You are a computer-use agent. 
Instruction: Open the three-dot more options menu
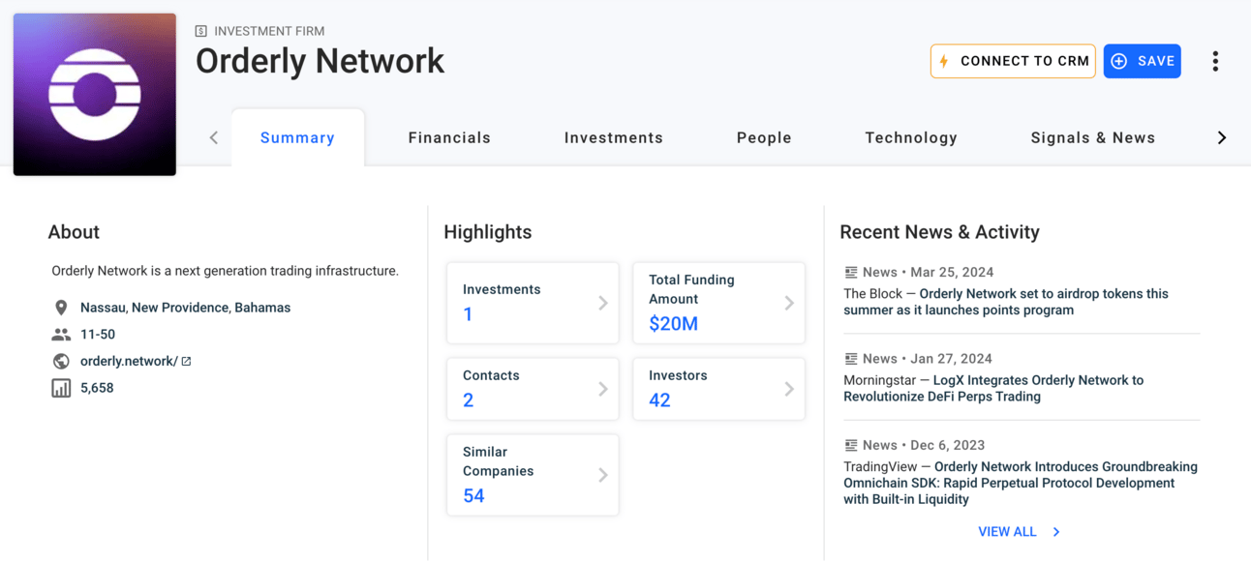coord(1215,61)
